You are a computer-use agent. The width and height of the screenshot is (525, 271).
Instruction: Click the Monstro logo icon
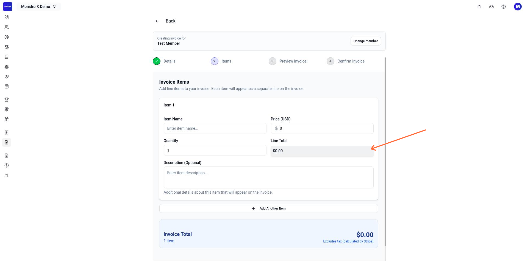8,7
